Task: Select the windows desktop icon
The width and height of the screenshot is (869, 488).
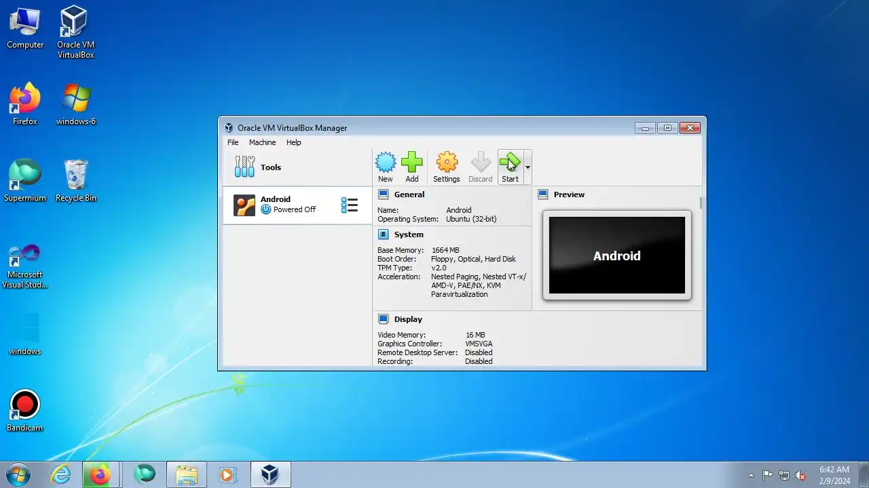Action: tap(25, 333)
